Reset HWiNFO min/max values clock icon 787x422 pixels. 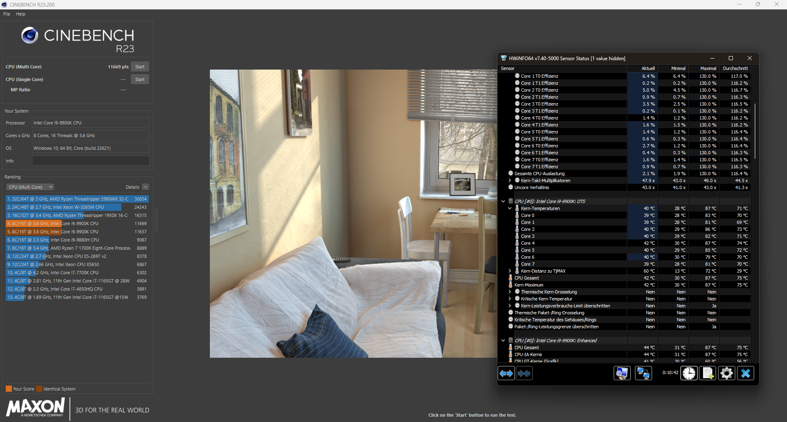coord(689,373)
